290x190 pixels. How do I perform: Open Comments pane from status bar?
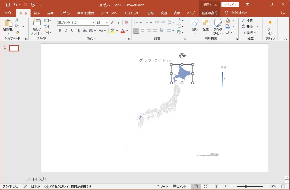pyautogui.click(x=179, y=186)
